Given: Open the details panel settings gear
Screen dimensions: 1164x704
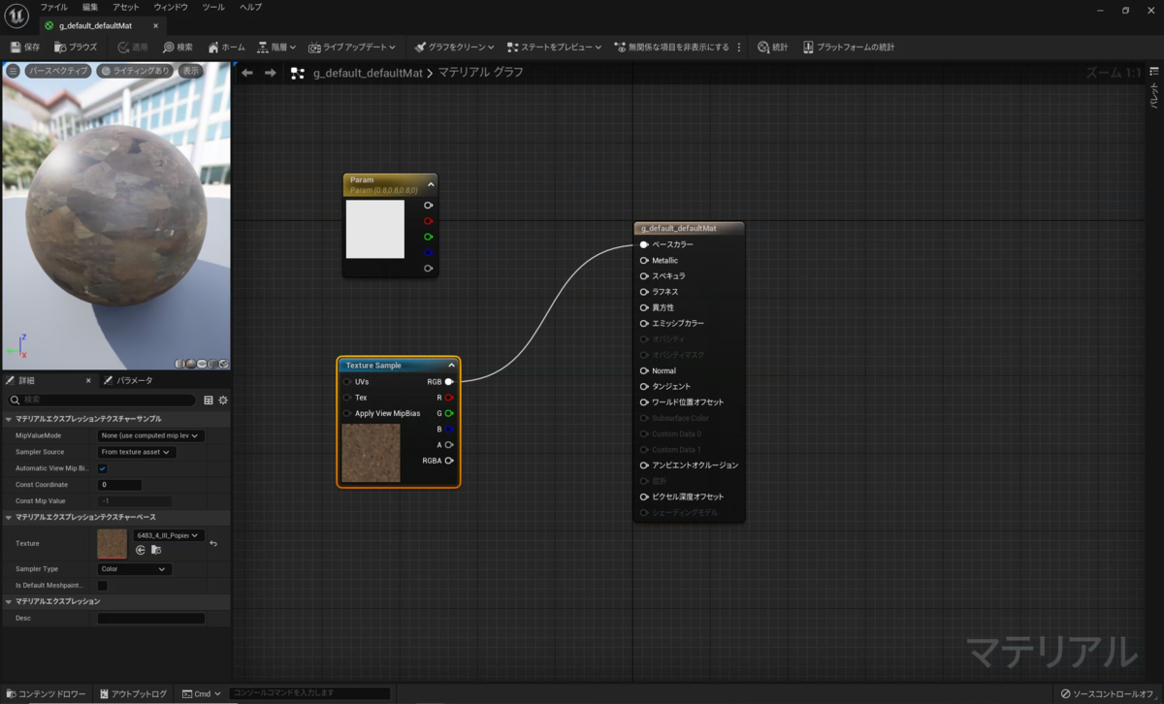Looking at the screenshot, I should coord(223,400).
